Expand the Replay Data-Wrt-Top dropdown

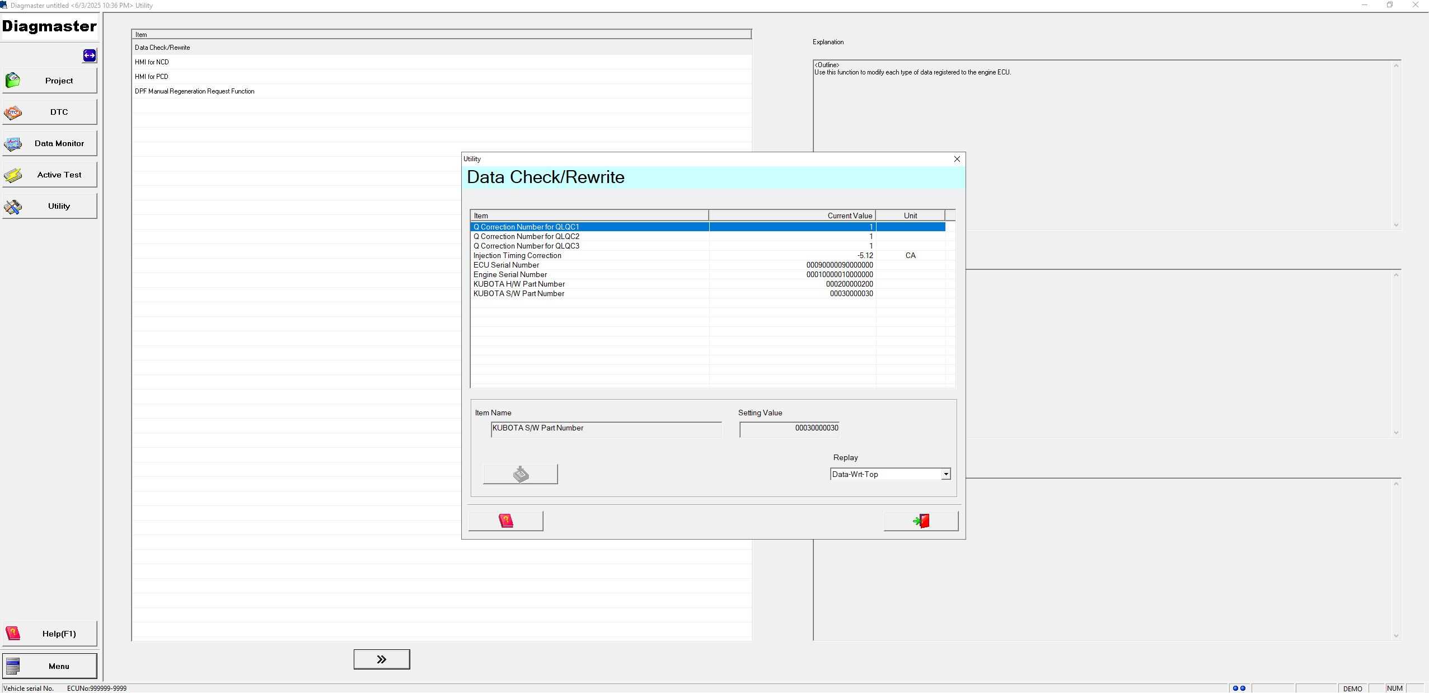(x=945, y=474)
